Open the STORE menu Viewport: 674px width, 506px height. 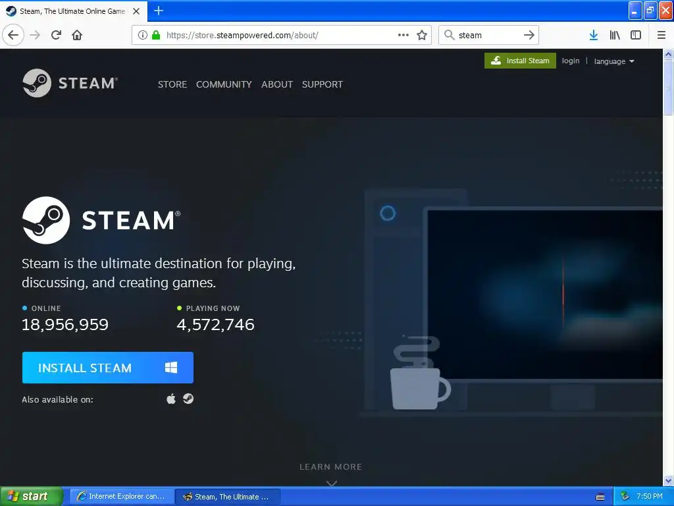click(x=172, y=84)
